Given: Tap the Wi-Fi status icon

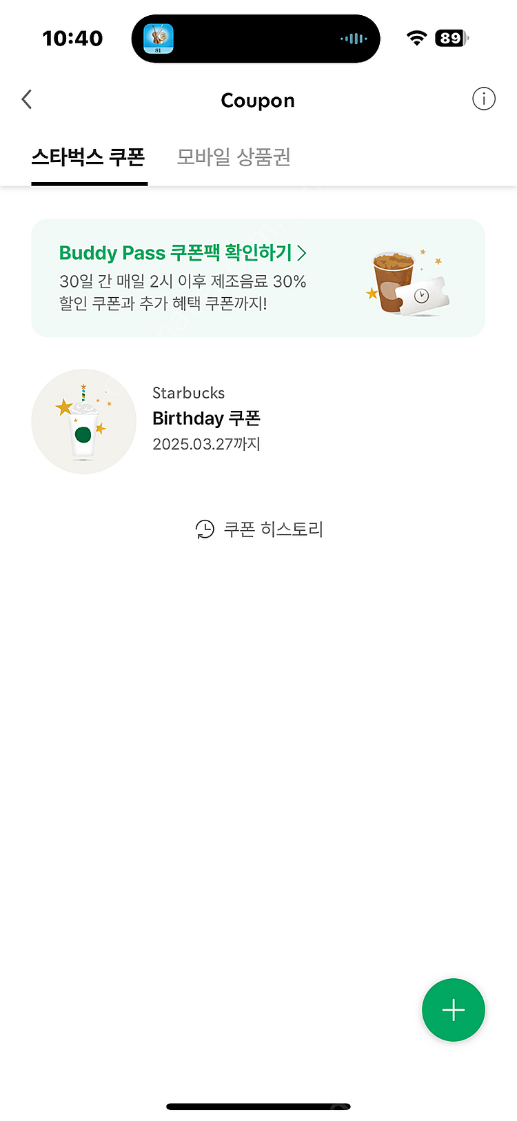Looking at the screenshot, I should [416, 38].
